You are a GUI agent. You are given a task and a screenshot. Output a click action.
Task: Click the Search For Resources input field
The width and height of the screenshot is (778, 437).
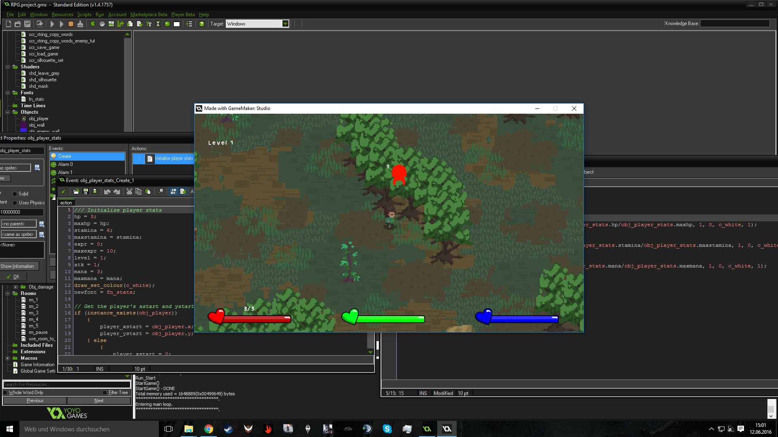click(67, 384)
